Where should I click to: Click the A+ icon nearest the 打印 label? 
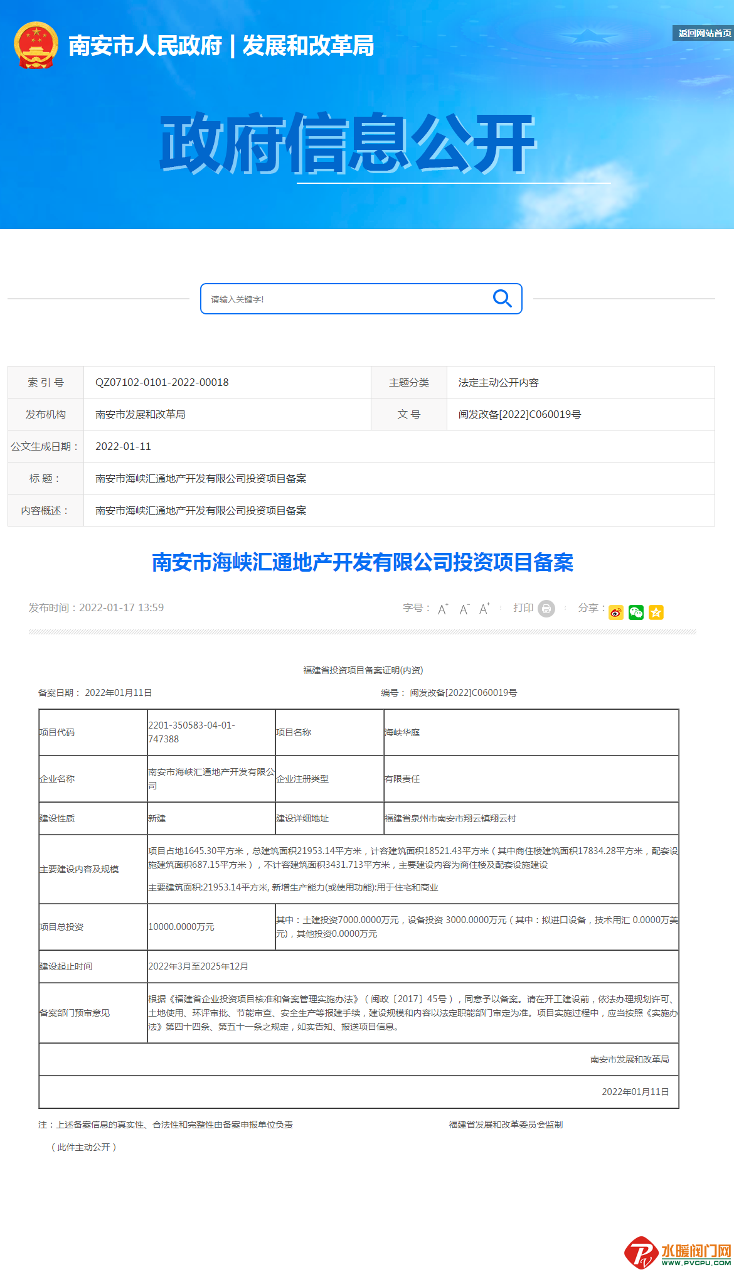click(x=484, y=609)
